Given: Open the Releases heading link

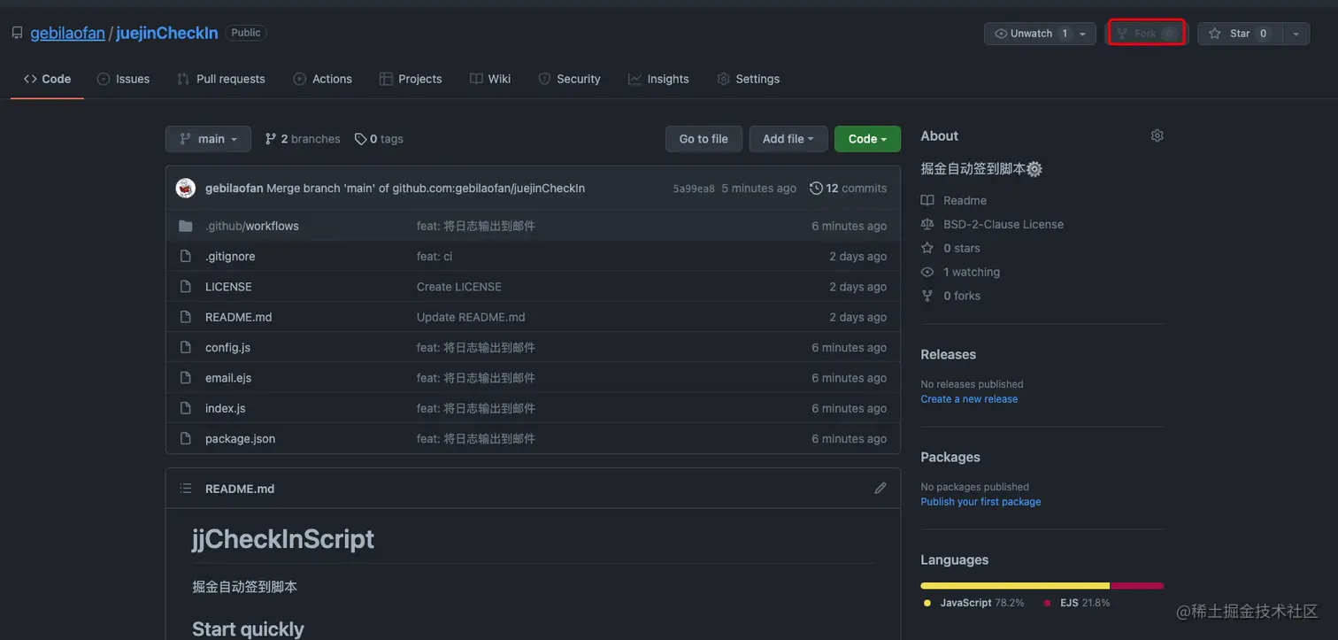Looking at the screenshot, I should tap(948, 354).
